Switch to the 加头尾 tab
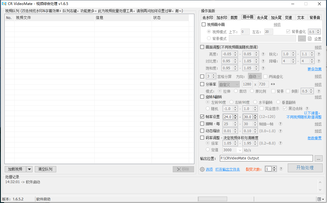 (x=276, y=18)
